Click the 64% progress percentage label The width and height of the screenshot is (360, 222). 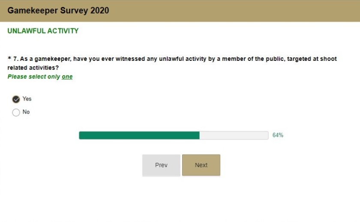(x=278, y=135)
